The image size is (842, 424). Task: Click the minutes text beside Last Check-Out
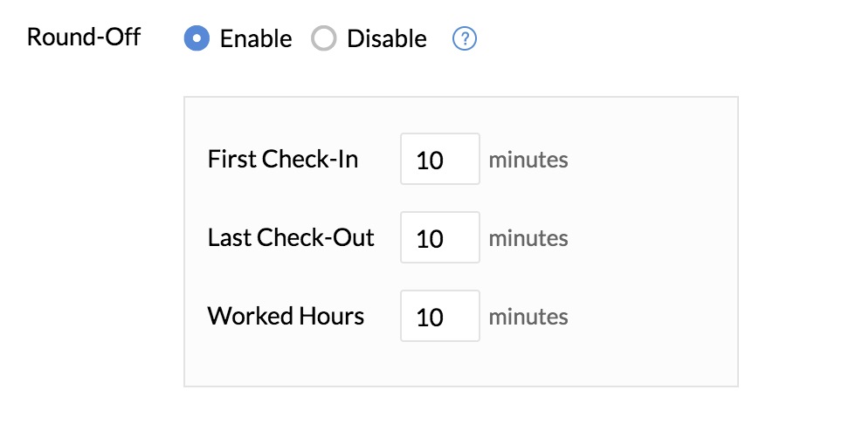point(528,238)
